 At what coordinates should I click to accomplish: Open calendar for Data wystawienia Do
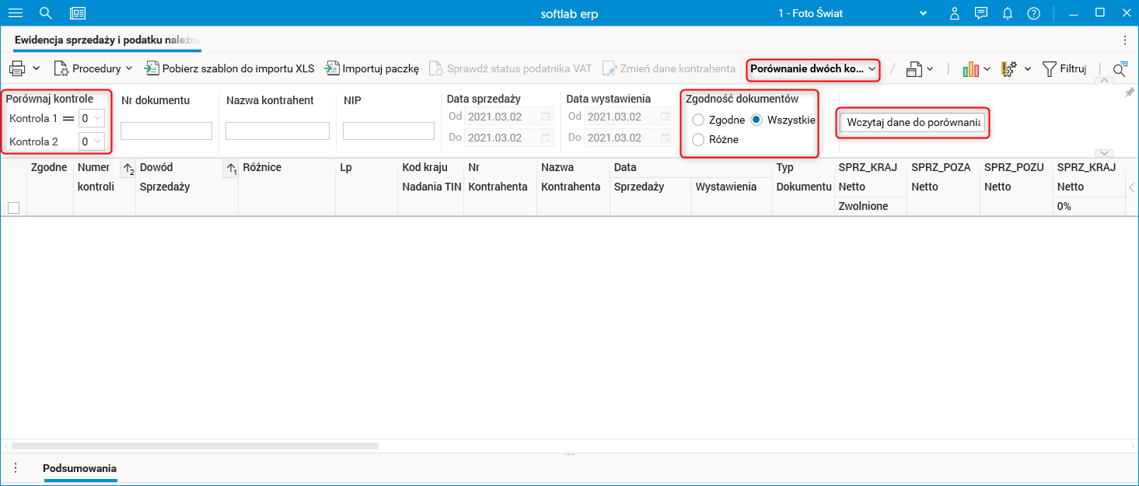coord(666,138)
